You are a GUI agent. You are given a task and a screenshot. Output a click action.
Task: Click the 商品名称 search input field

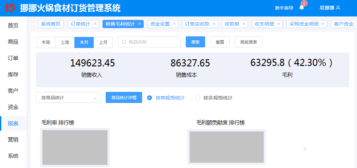149,42
